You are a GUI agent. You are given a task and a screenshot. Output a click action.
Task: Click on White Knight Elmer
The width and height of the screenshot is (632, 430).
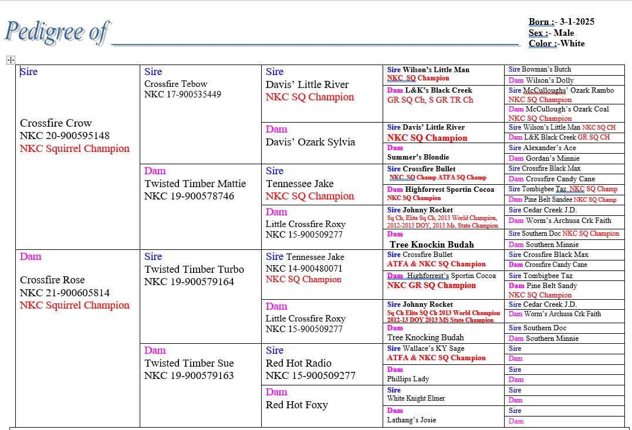tap(416, 398)
